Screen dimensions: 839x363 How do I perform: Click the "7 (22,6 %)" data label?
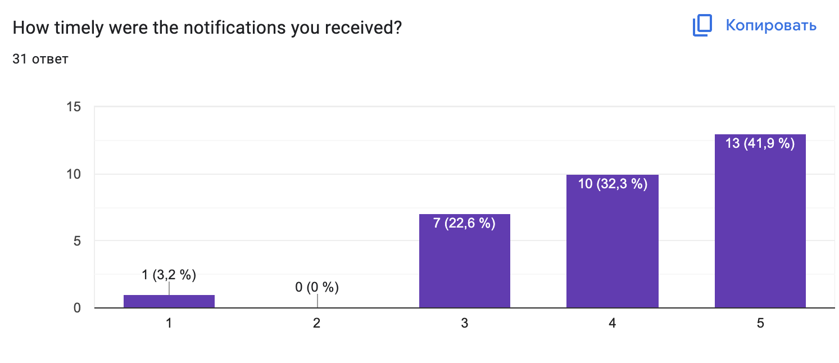point(465,224)
